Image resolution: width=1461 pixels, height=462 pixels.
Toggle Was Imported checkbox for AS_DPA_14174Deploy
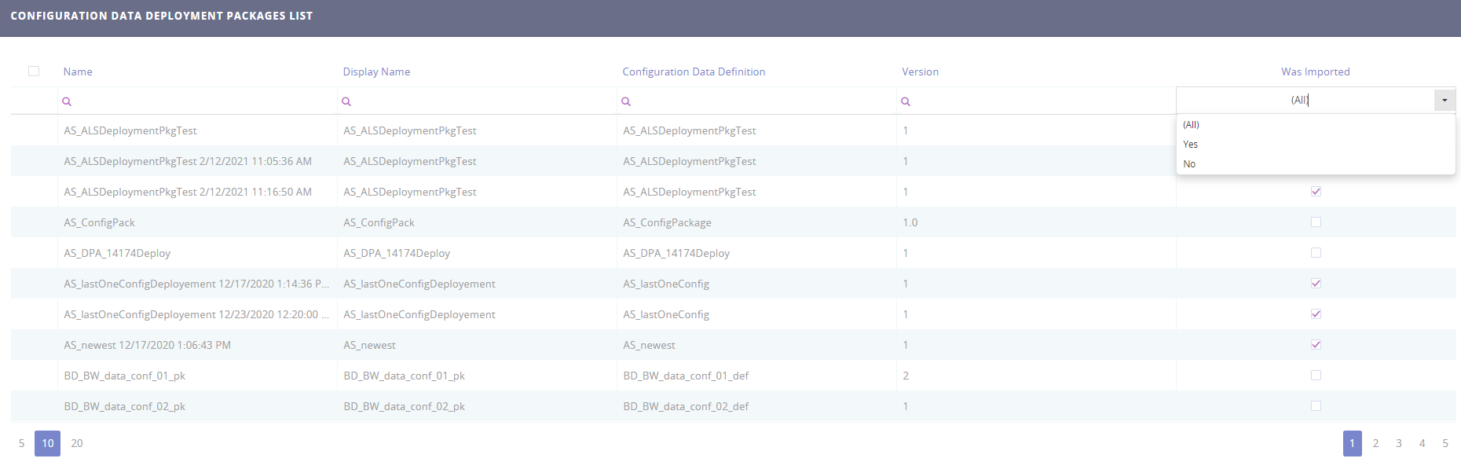[x=1316, y=253]
